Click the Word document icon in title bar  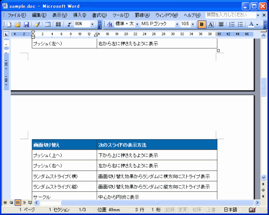(x=5, y=6)
